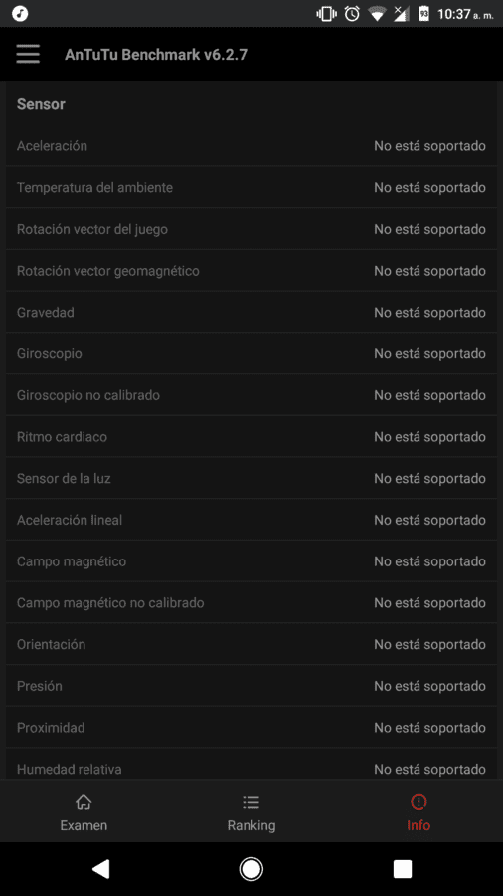This screenshot has width=503, height=896.
Task: Tap the Proximidad sensor row
Action: [251, 728]
